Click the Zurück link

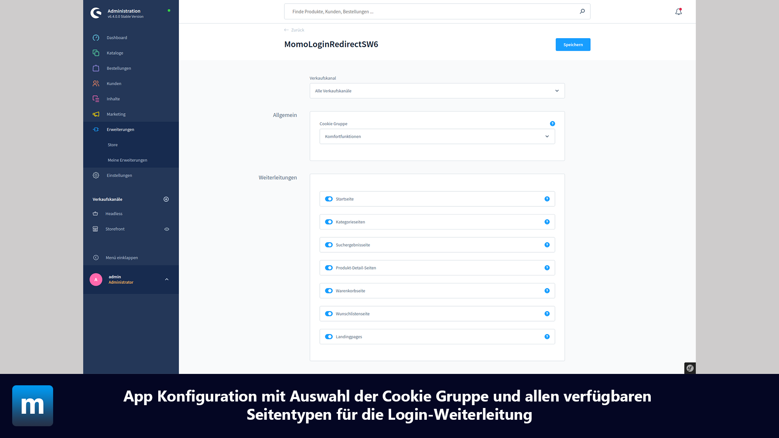tap(297, 30)
